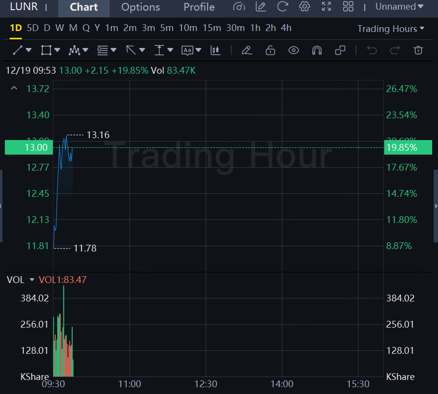Switch to the Options tab

[x=141, y=7]
